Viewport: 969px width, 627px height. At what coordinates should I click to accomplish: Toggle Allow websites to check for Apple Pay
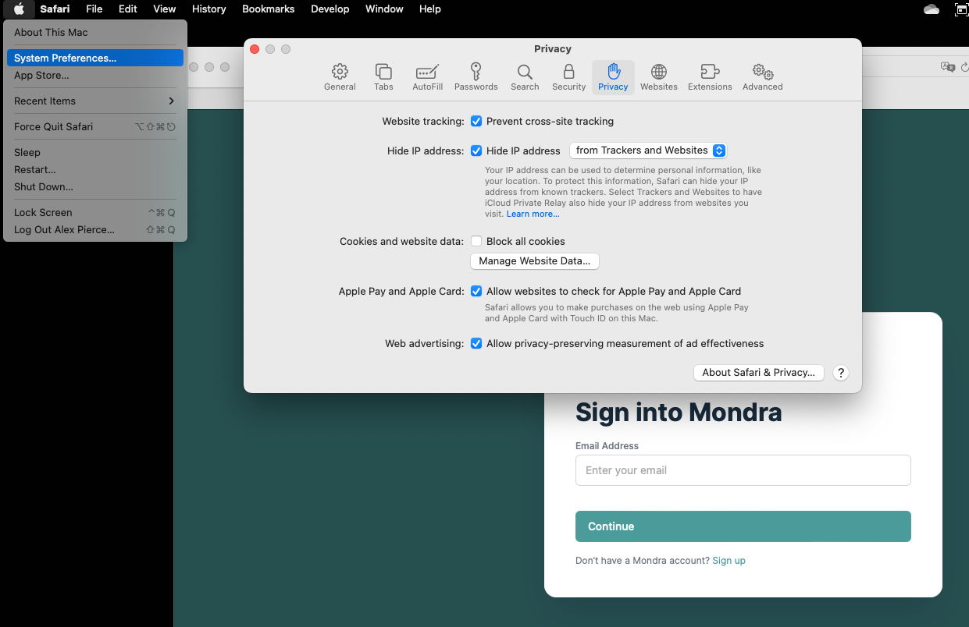click(476, 291)
